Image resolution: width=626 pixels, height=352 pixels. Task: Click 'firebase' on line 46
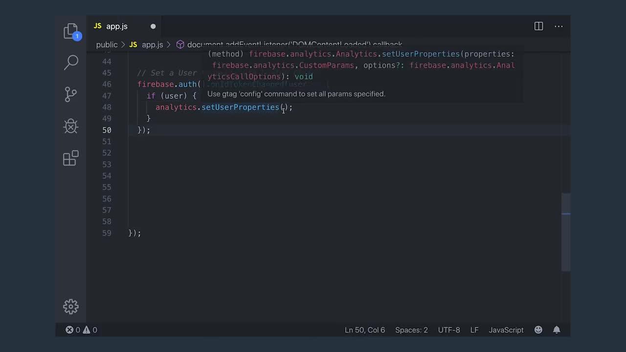pyautogui.click(x=156, y=84)
